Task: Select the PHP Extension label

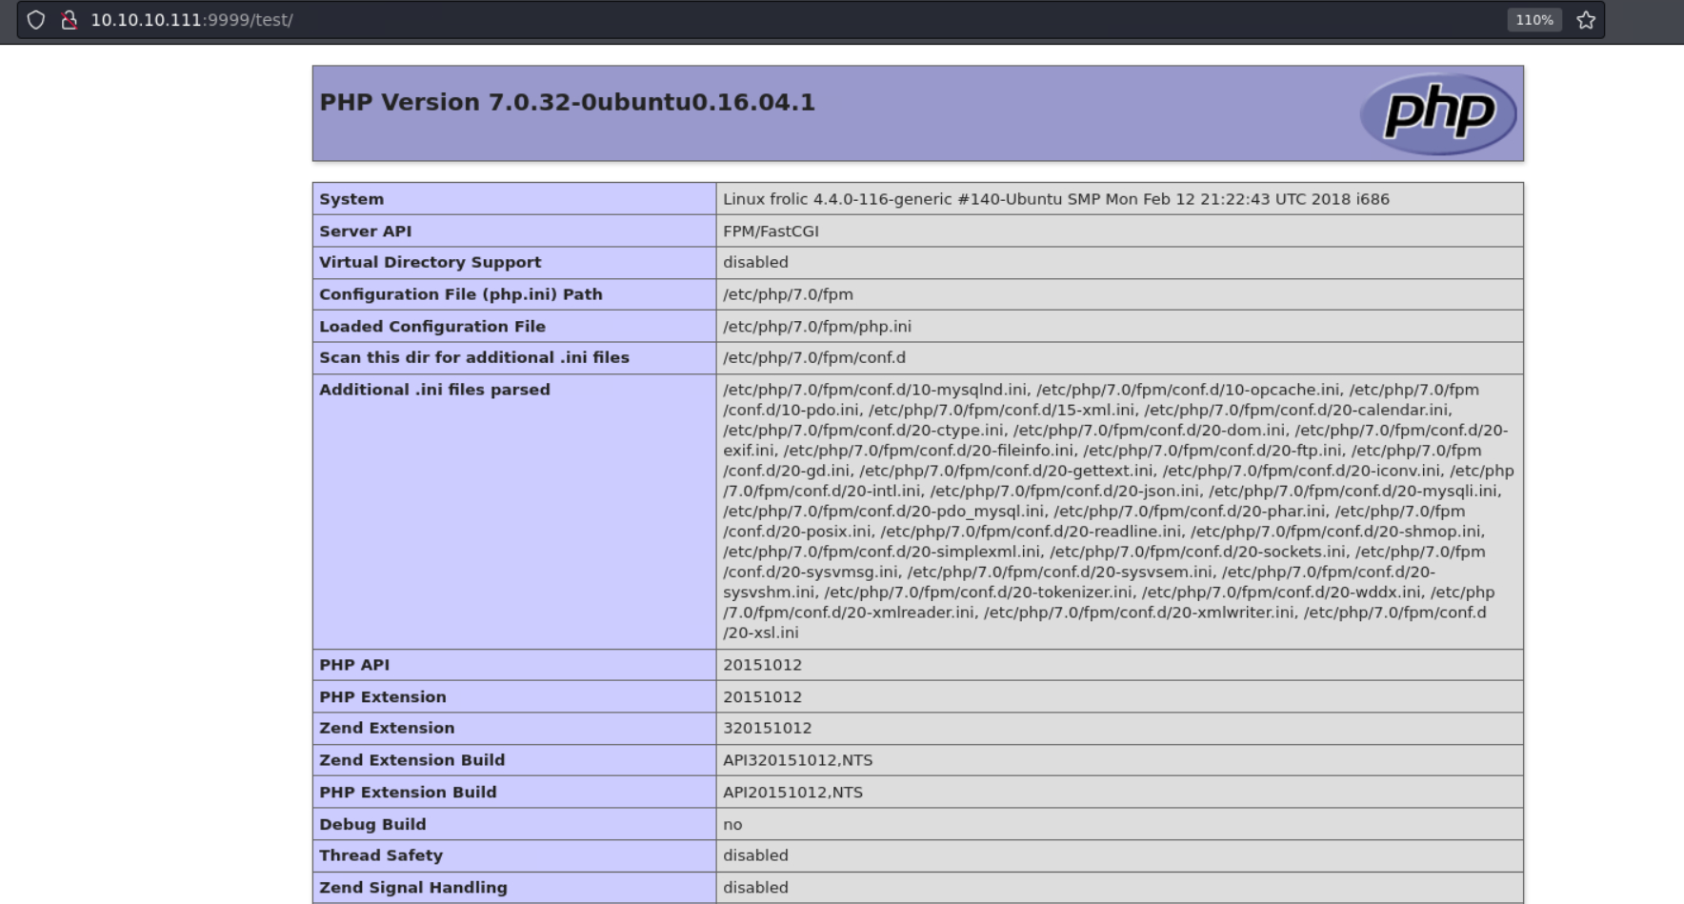Action: (x=383, y=696)
